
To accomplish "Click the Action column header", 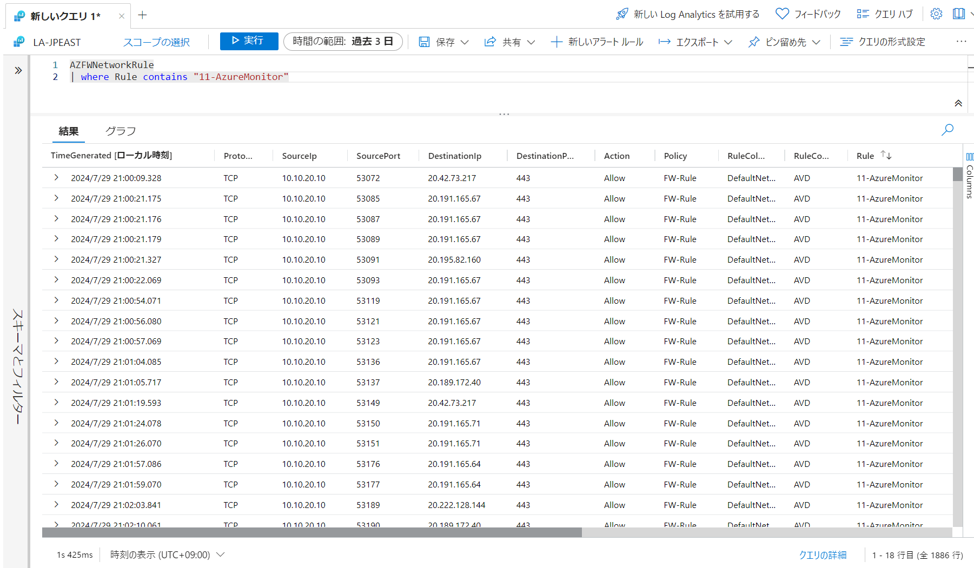I will tap(617, 156).
